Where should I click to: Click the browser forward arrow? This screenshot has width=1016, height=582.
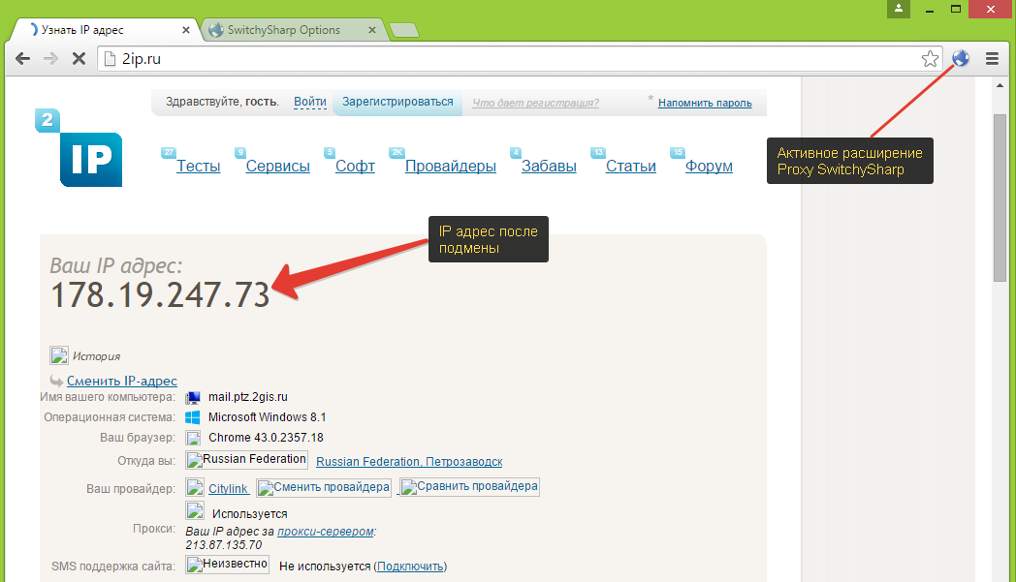(x=50, y=59)
